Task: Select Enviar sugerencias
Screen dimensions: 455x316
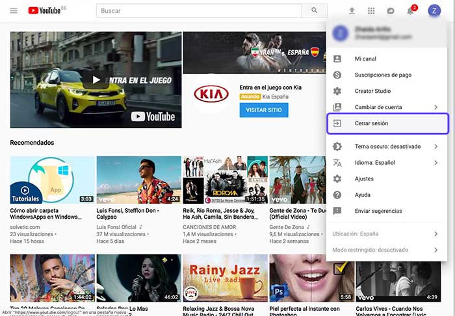Action: 387,211
